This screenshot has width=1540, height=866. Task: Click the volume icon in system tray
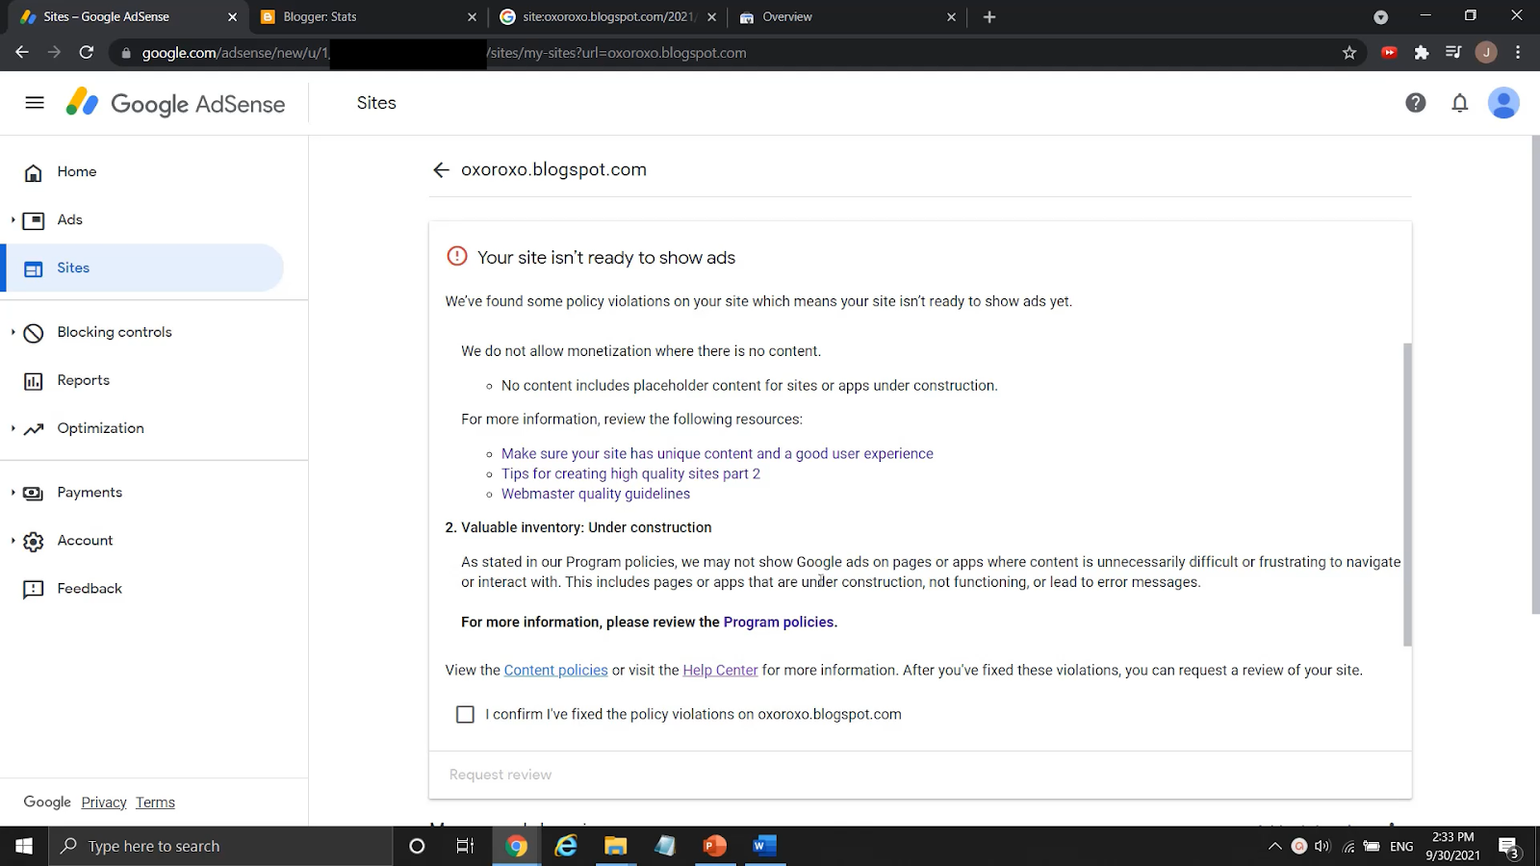click(x=1322, y=847)
